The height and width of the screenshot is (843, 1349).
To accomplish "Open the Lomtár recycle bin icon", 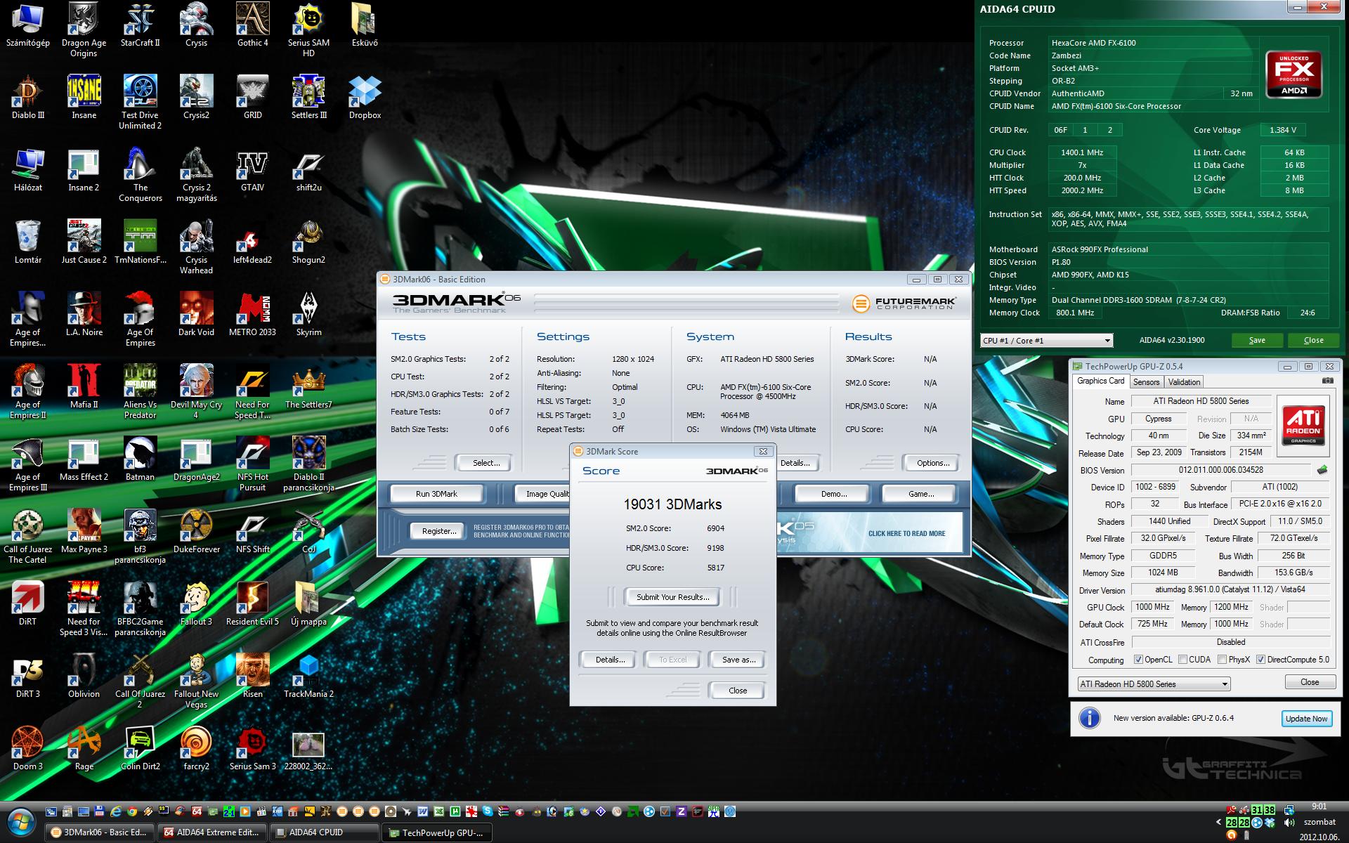I will coord(27,242).
